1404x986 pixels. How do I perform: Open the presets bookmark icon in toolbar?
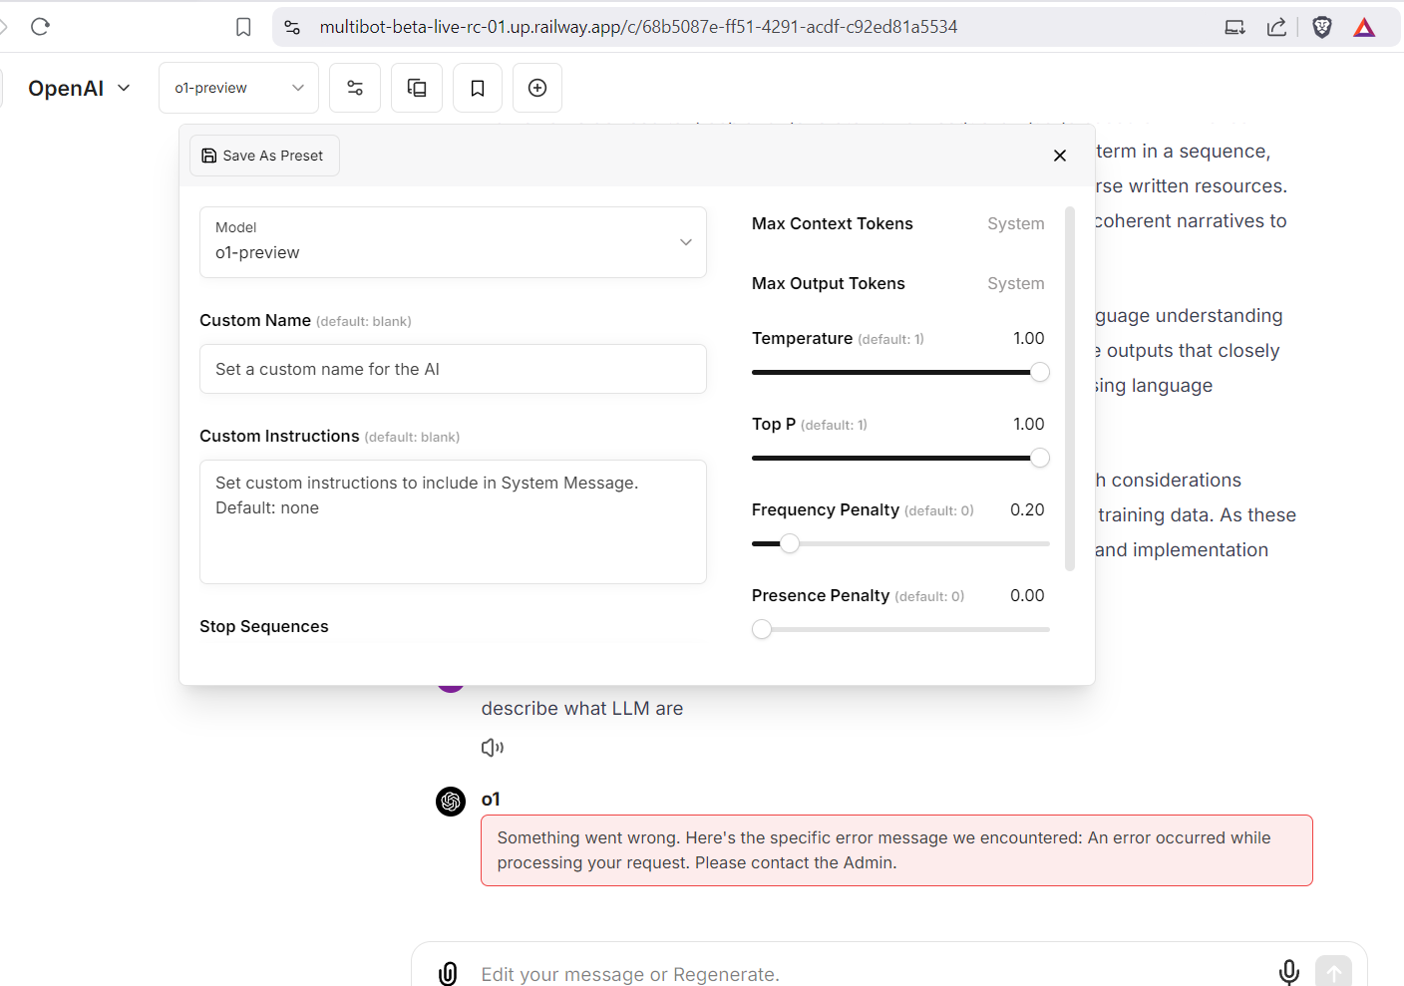pos(478,88)
